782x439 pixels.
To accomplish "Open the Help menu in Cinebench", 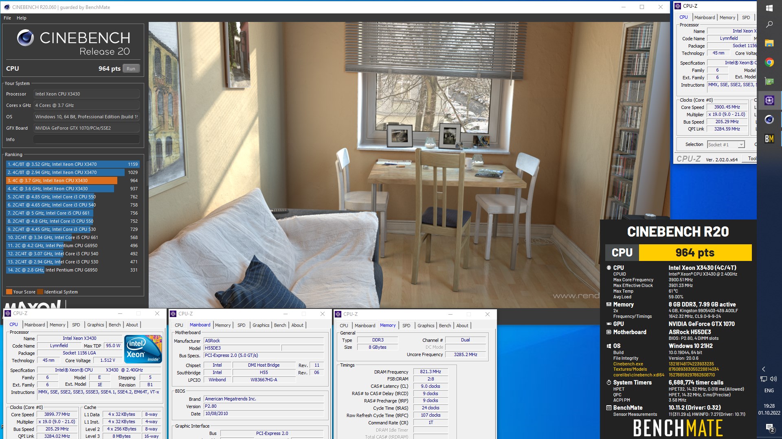I will tap(22, 18).
